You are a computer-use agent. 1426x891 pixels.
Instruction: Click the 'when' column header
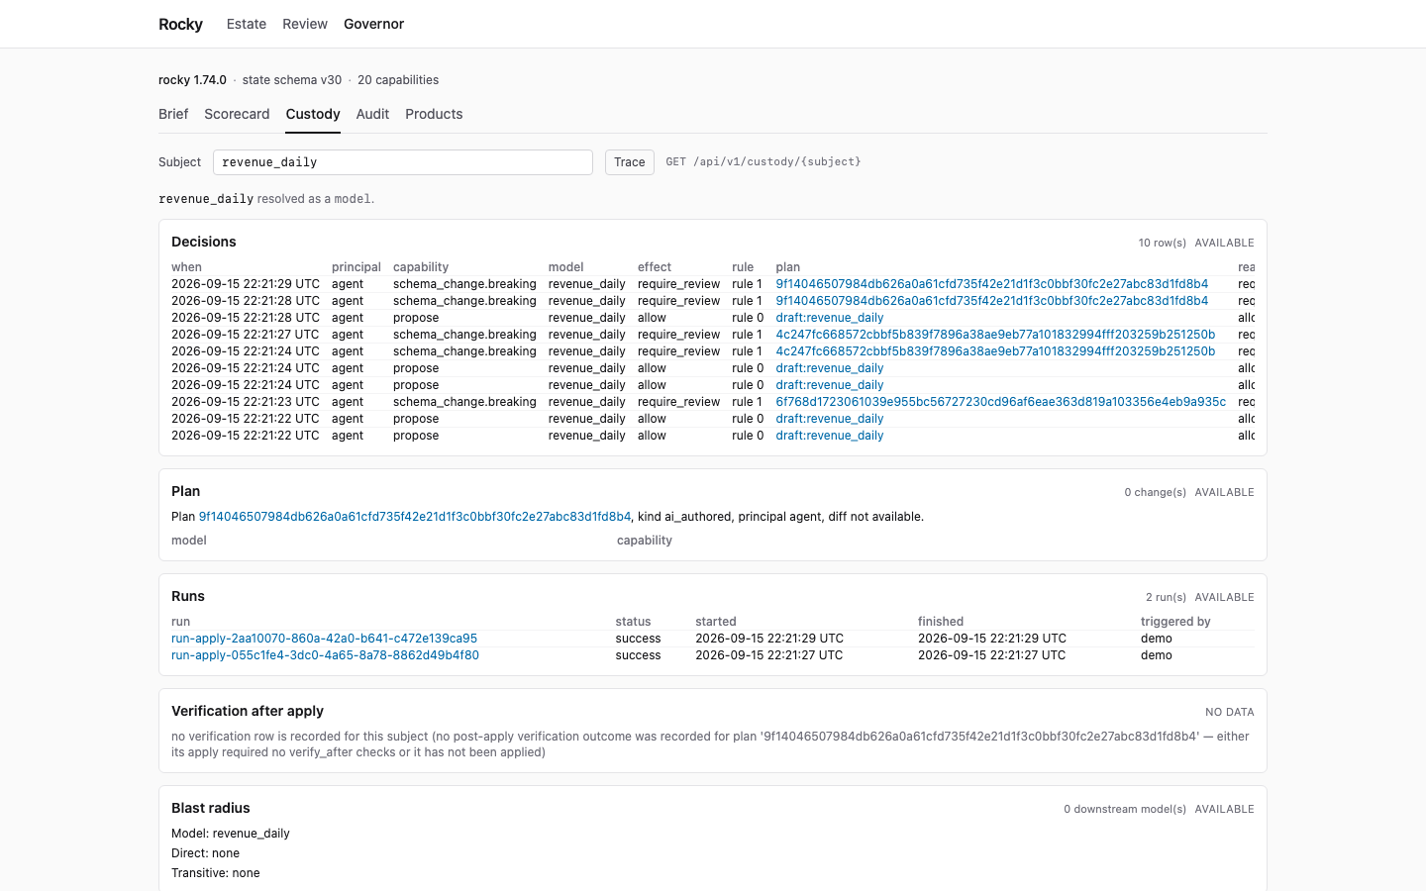186,267
